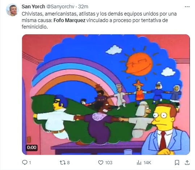
Task: Click the smiling sun in the video
Action: click(x=139, y=64)
